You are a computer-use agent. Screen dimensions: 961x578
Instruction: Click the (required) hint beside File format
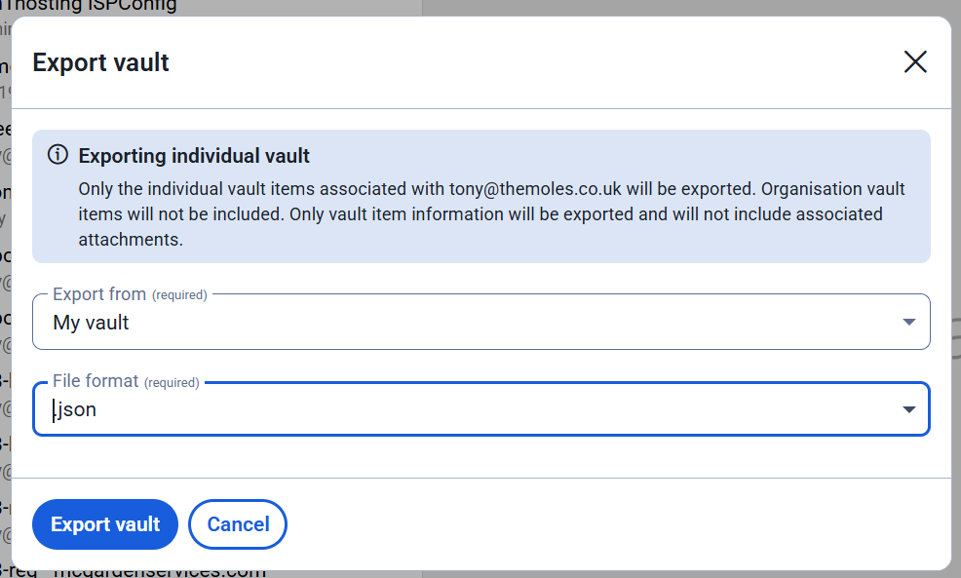coord(172,383)
